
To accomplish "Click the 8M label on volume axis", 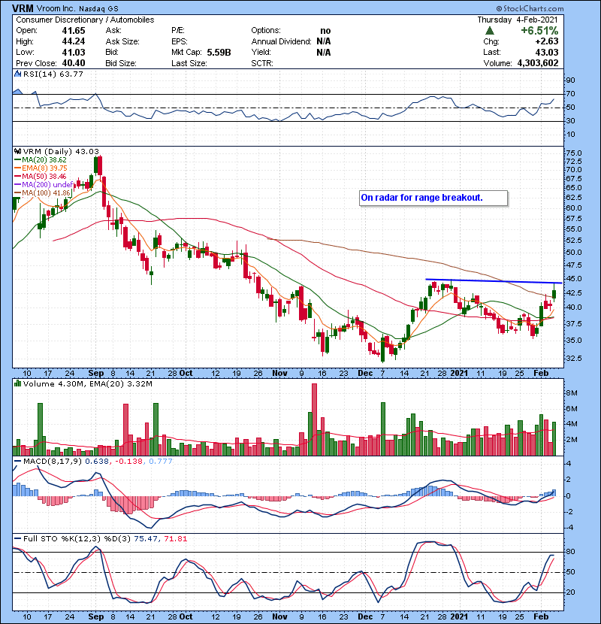I will click(x=571, y=393).
